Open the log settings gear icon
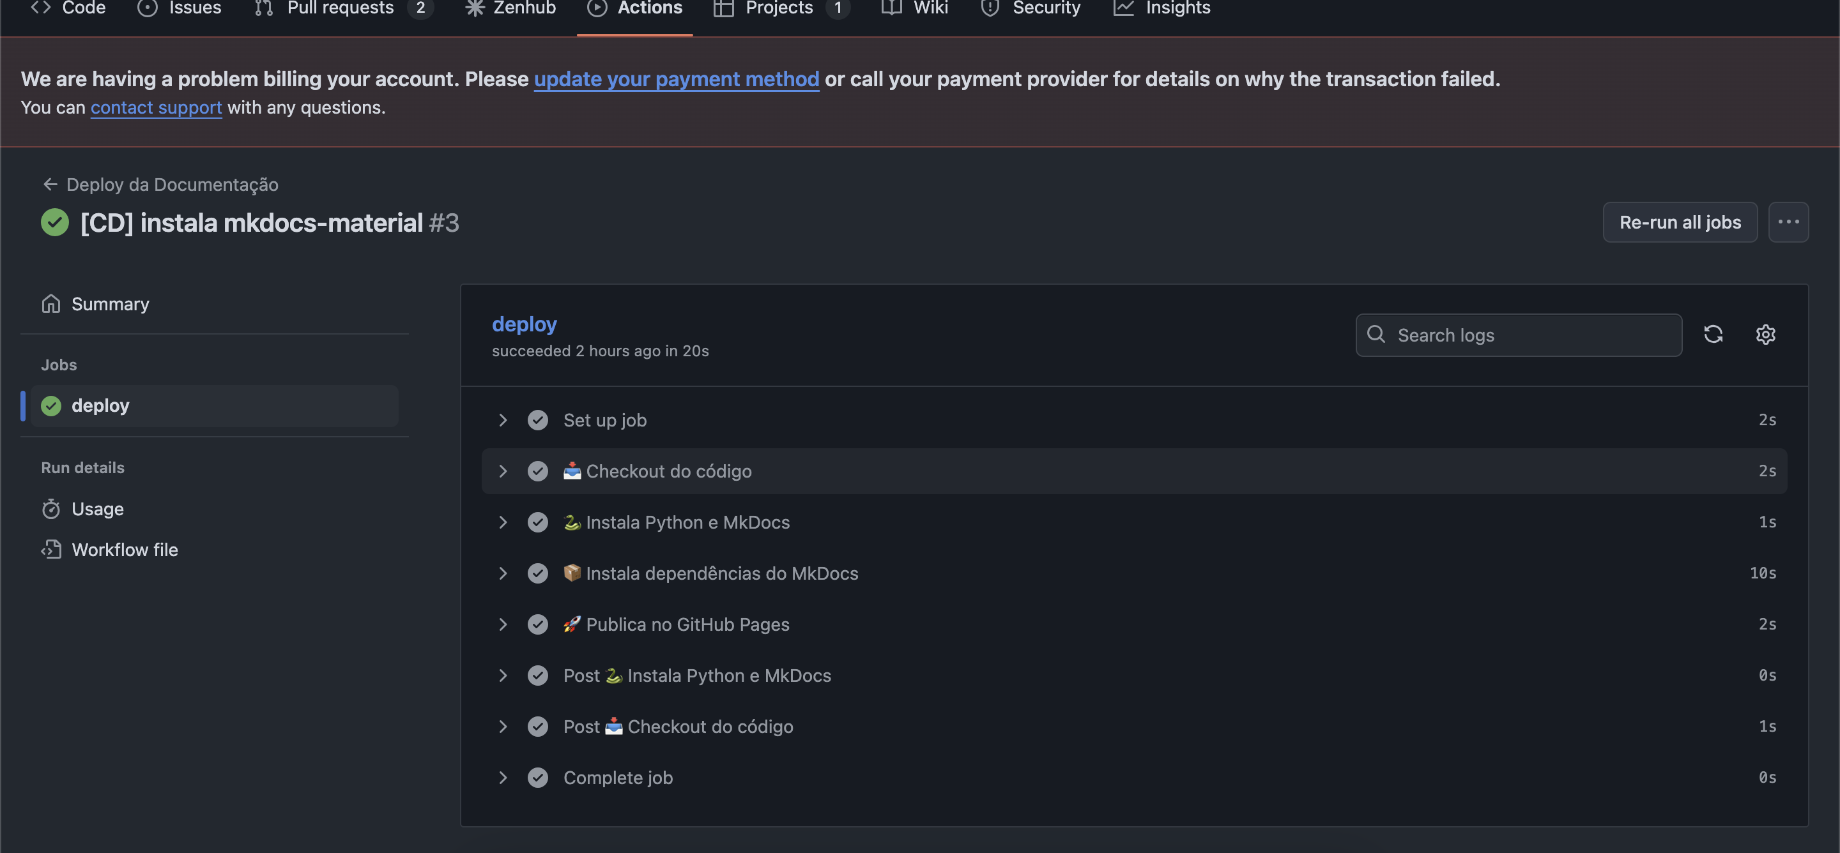 point(1765,334)
